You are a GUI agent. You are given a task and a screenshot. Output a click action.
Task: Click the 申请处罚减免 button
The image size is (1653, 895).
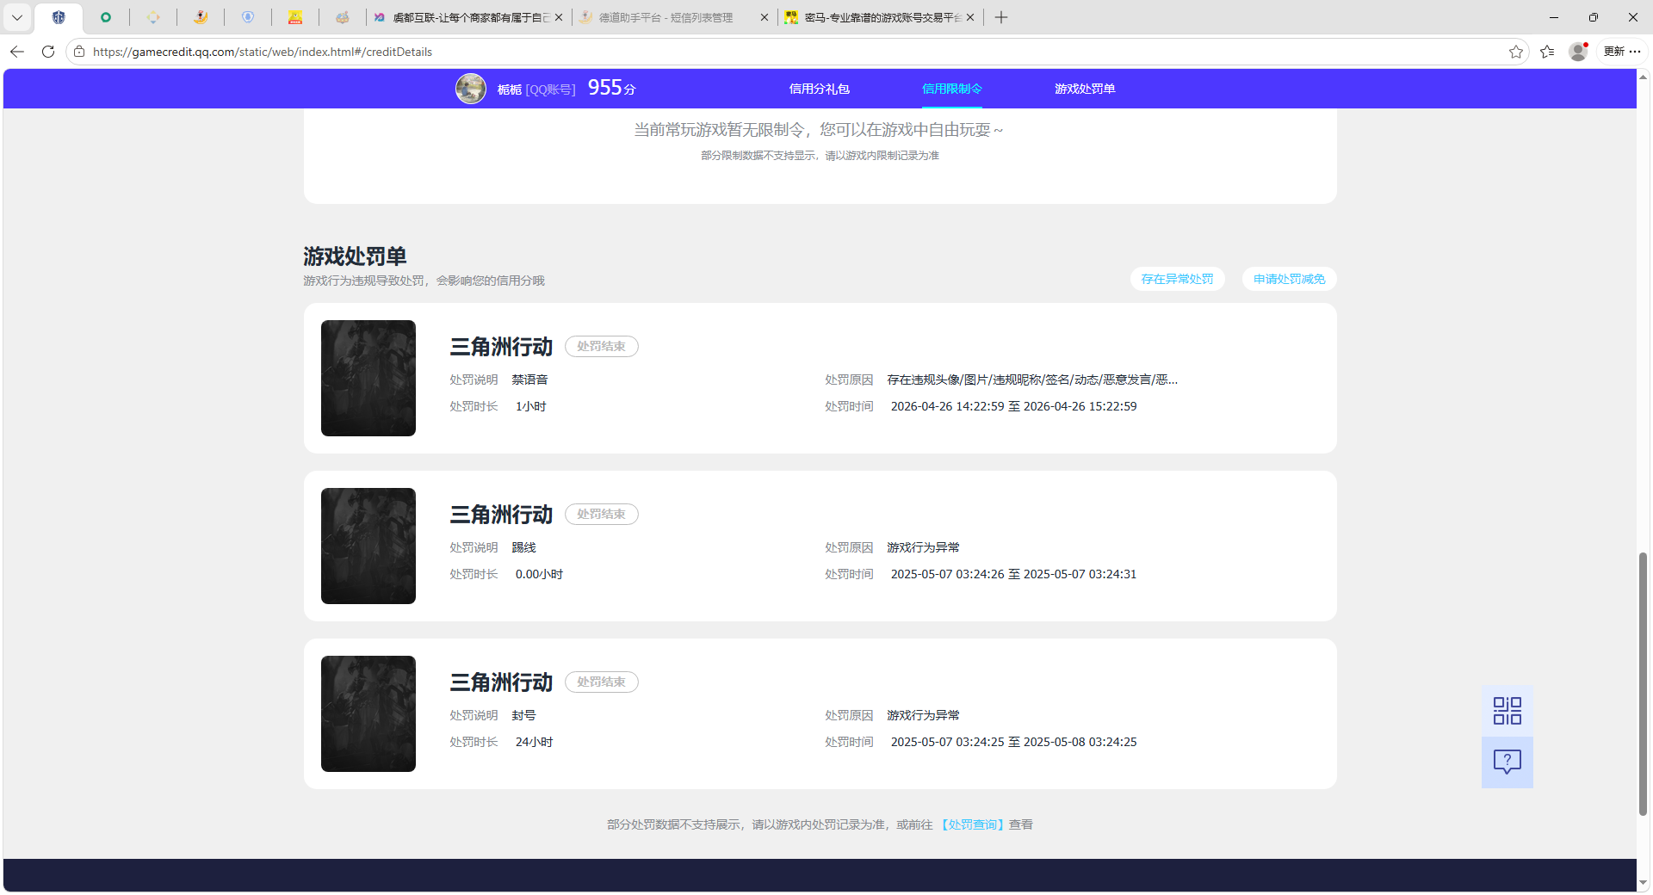(x=1289, y=279)
